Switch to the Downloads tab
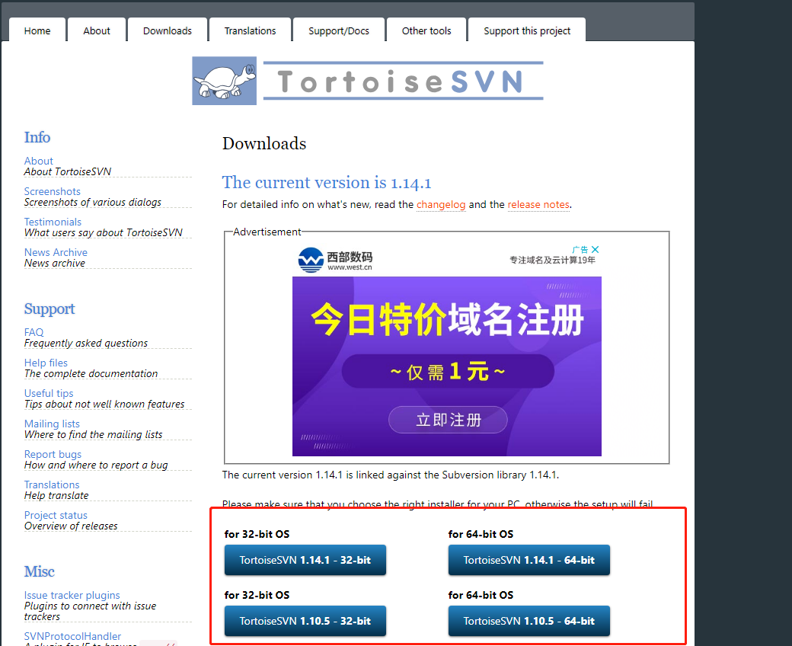Viewport: 792px width, 646px height. (168, 30)
